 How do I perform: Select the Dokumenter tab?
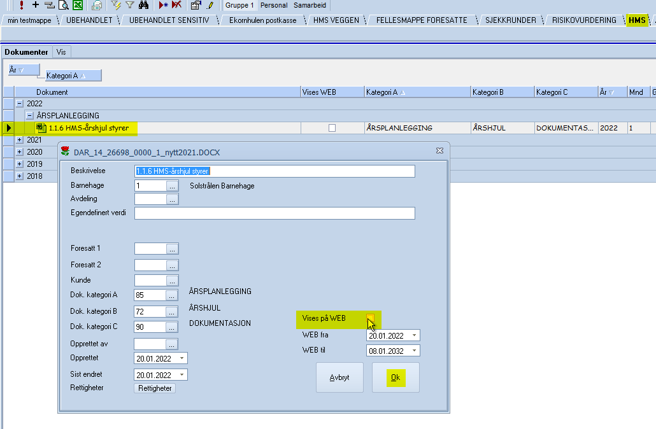(x=26, y=52)
